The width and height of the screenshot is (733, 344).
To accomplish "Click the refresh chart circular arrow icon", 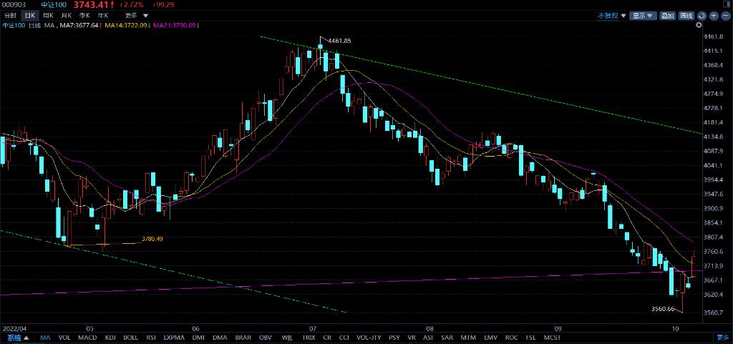I will 703,15.
